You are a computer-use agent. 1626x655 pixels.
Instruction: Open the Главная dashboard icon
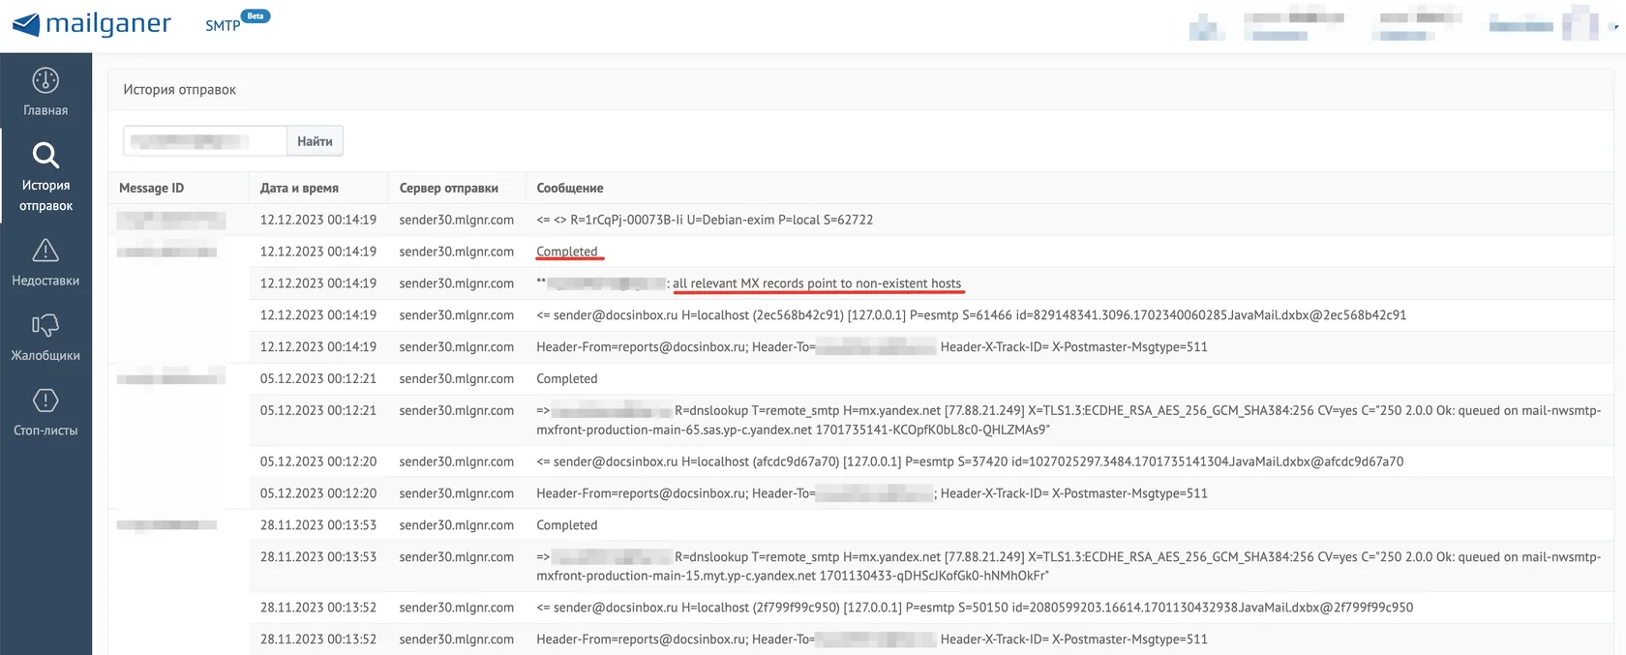click(x=45, y=80)
